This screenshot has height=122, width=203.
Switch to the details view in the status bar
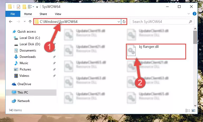click(x=188, y=110)
